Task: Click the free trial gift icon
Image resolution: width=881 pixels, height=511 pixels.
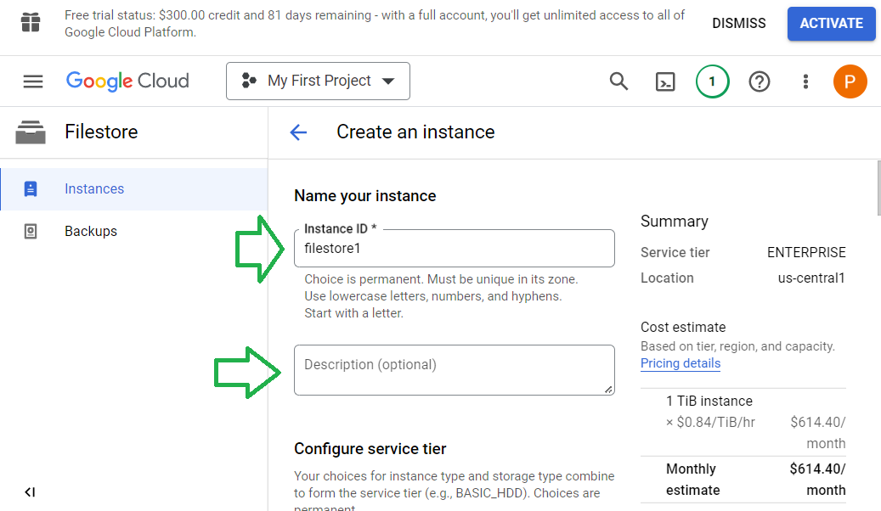Action: tap(31, 22)
